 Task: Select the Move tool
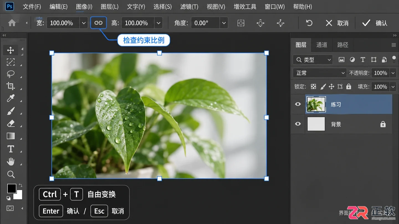(x=11, y=50)
